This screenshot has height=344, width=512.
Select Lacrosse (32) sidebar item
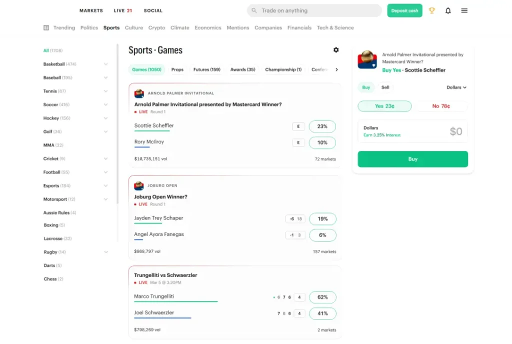tap(57, 238)
